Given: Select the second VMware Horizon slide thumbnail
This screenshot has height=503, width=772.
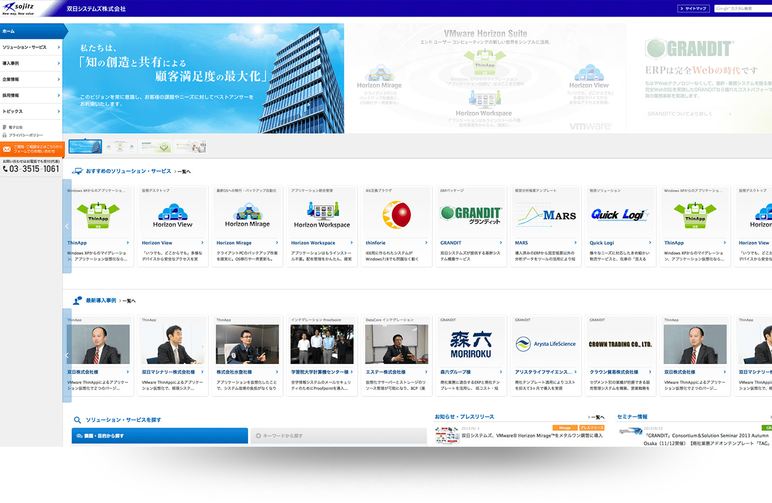Looking at the screenshot, I should [x=121, y=147].
